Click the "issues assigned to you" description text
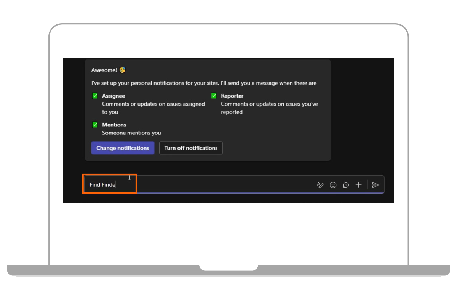Viewport: 457px width, 301px height. click(153, 108)
